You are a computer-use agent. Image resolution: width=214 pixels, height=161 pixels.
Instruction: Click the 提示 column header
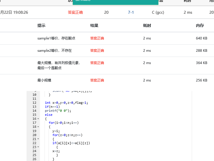pos(41,25)
